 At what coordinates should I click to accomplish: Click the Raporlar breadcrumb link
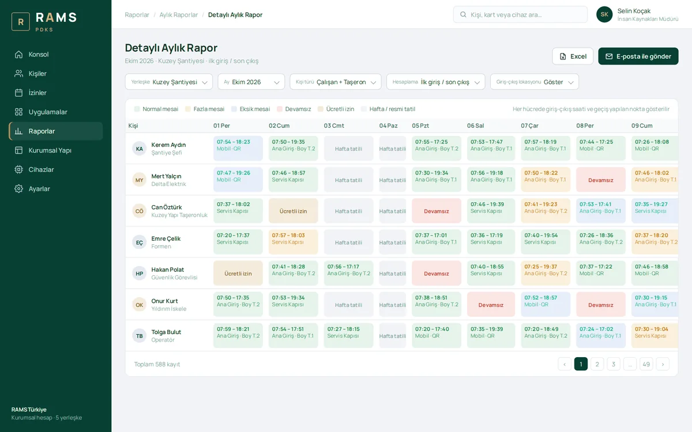(137, 15)
